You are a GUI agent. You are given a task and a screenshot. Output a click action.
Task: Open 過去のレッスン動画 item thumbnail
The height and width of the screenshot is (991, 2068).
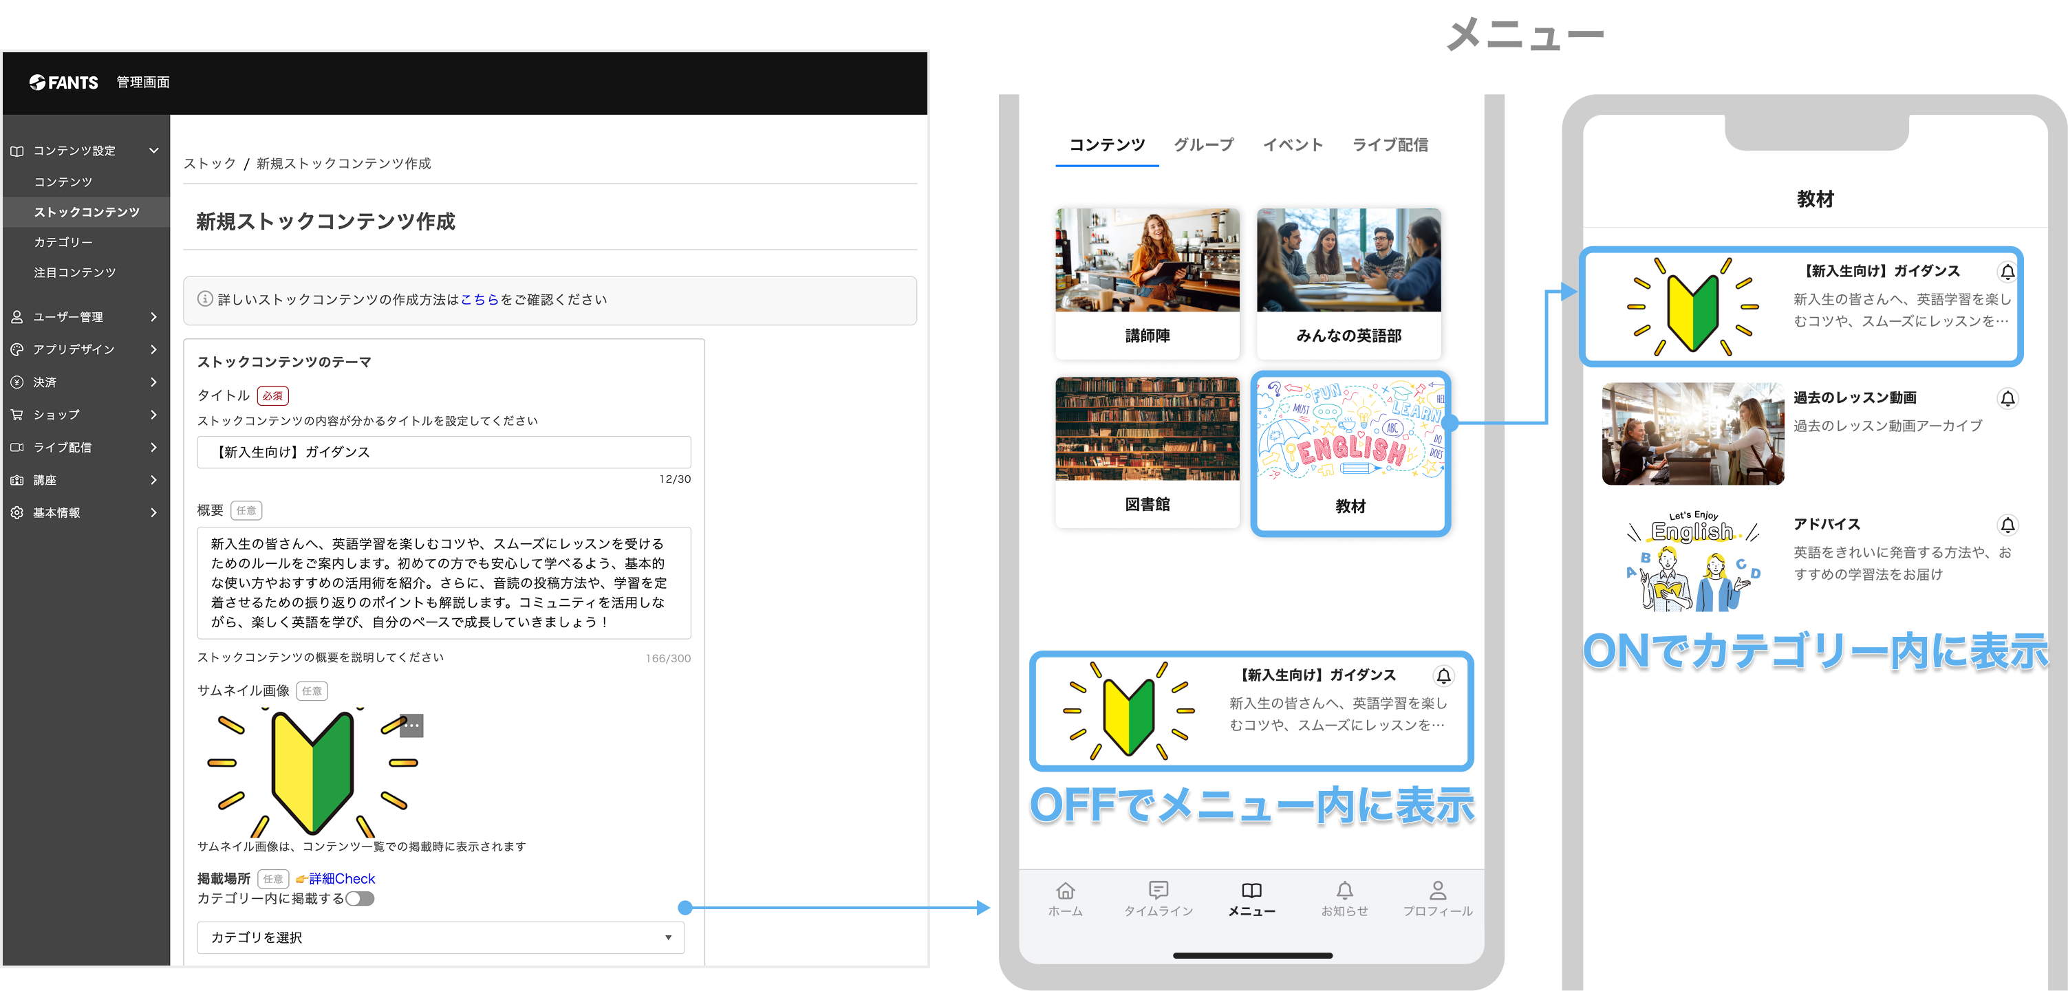[x=1693, y=433]
